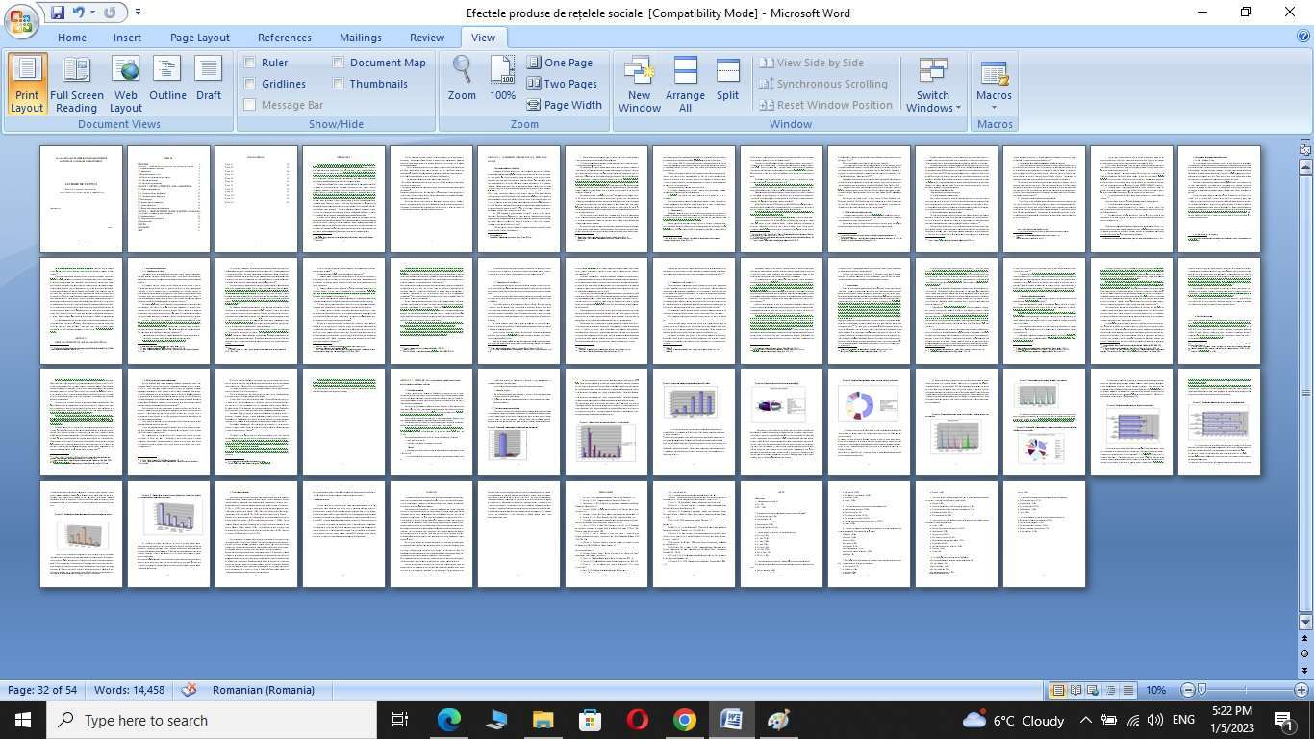Switch to the Page Layout tab

click(x=199, y=38)
